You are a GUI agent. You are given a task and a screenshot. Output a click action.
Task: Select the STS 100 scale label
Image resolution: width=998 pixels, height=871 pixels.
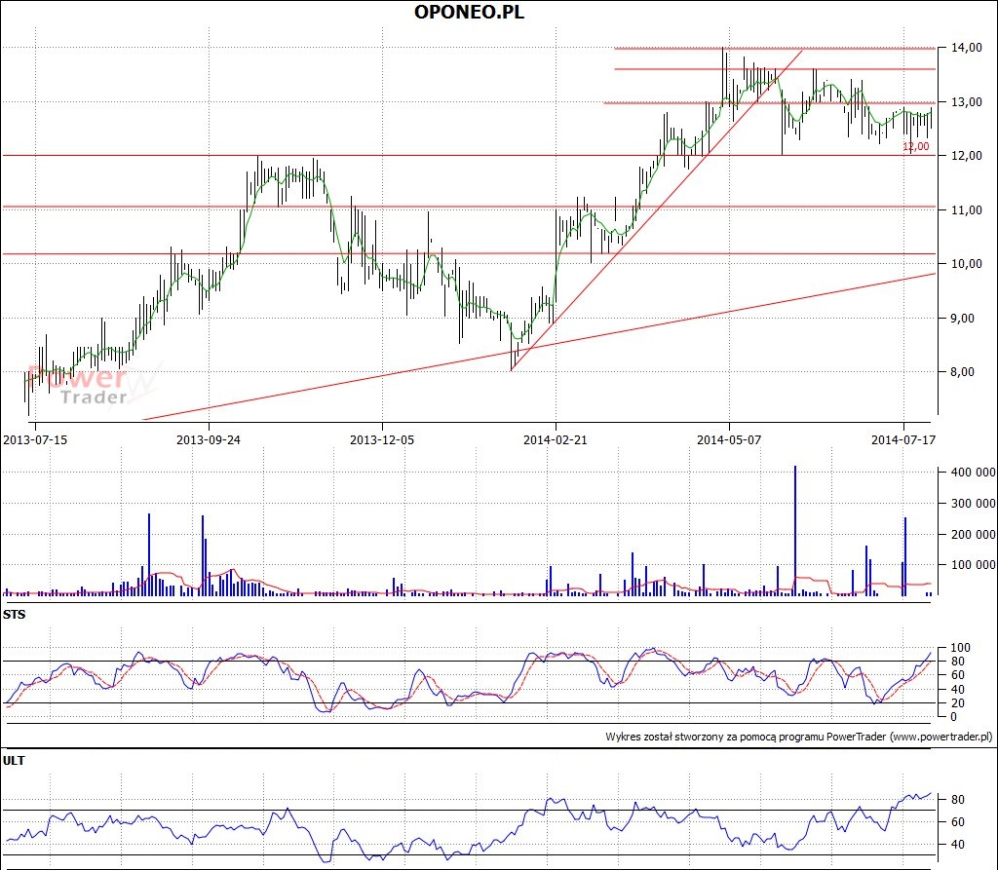click(x=960, y=648)
